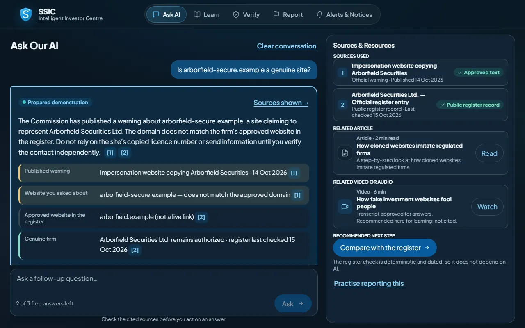Click citation [2] in Approved website row

pos(201,217)
